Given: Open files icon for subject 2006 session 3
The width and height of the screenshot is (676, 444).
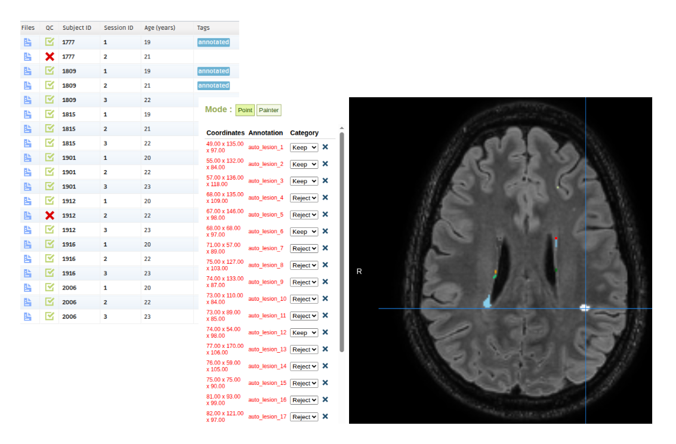Looking at the screenshot, I should tap(27, 316).
